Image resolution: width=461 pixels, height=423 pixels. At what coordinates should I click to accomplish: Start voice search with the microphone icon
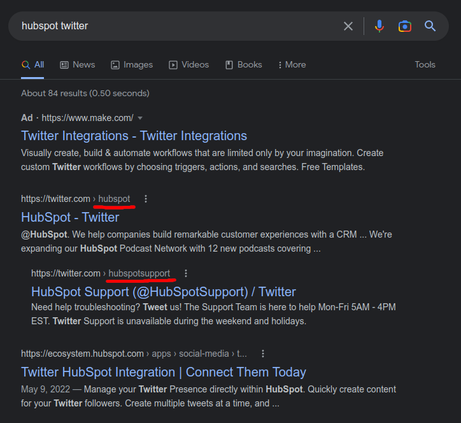[379, 26]
